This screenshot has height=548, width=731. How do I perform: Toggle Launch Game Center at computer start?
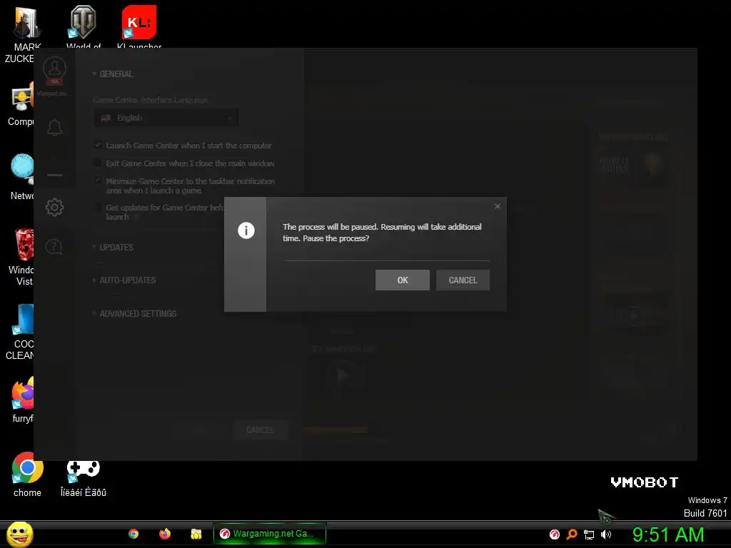pyautogui.click(x=97, y=145)
